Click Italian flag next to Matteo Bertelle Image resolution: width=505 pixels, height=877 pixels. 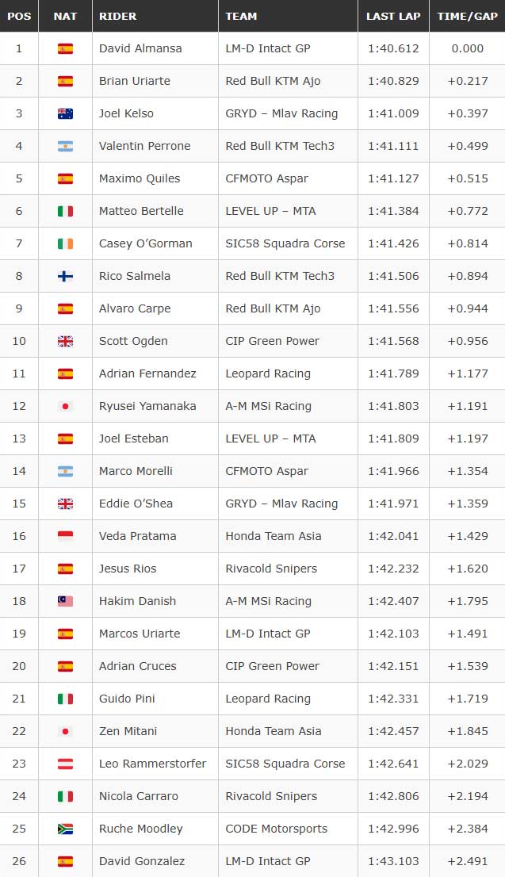[x=65, y=211]
